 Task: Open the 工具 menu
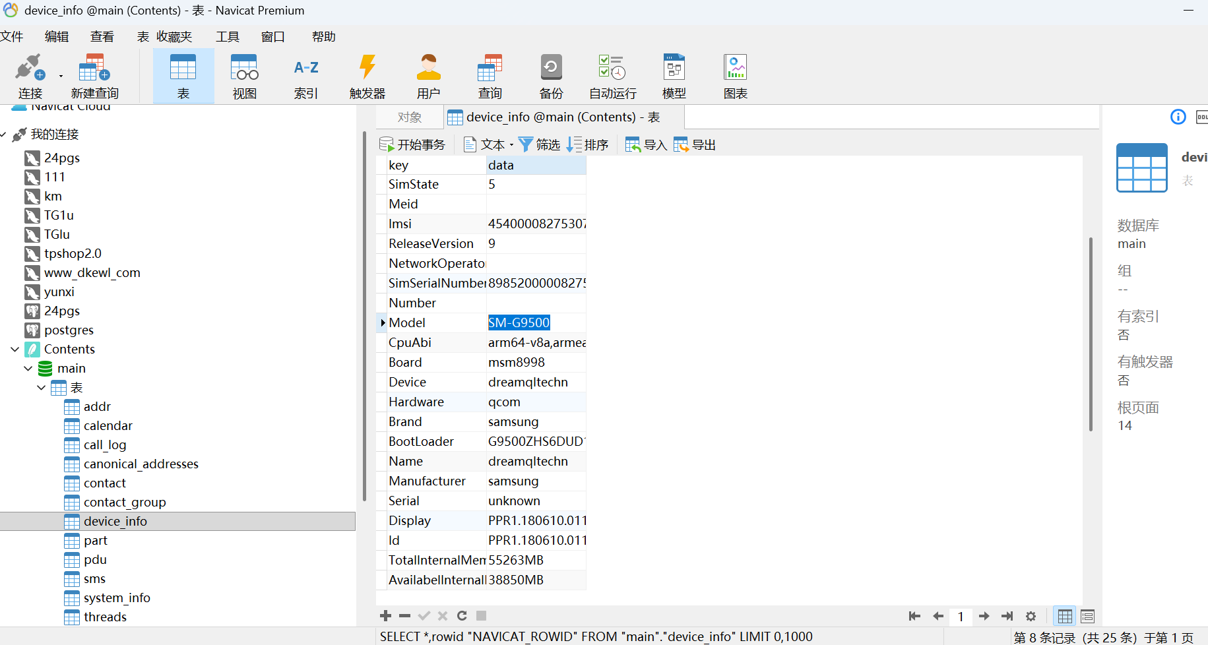tap(228, 37)
